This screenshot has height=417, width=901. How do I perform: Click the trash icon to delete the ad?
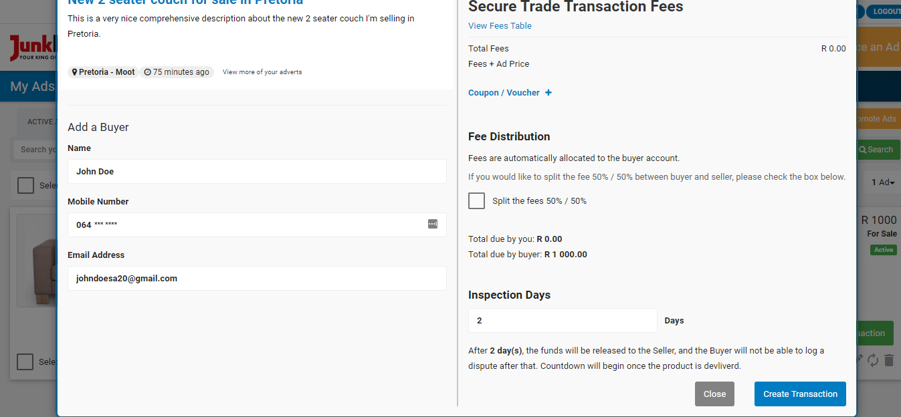click(888, 359)
